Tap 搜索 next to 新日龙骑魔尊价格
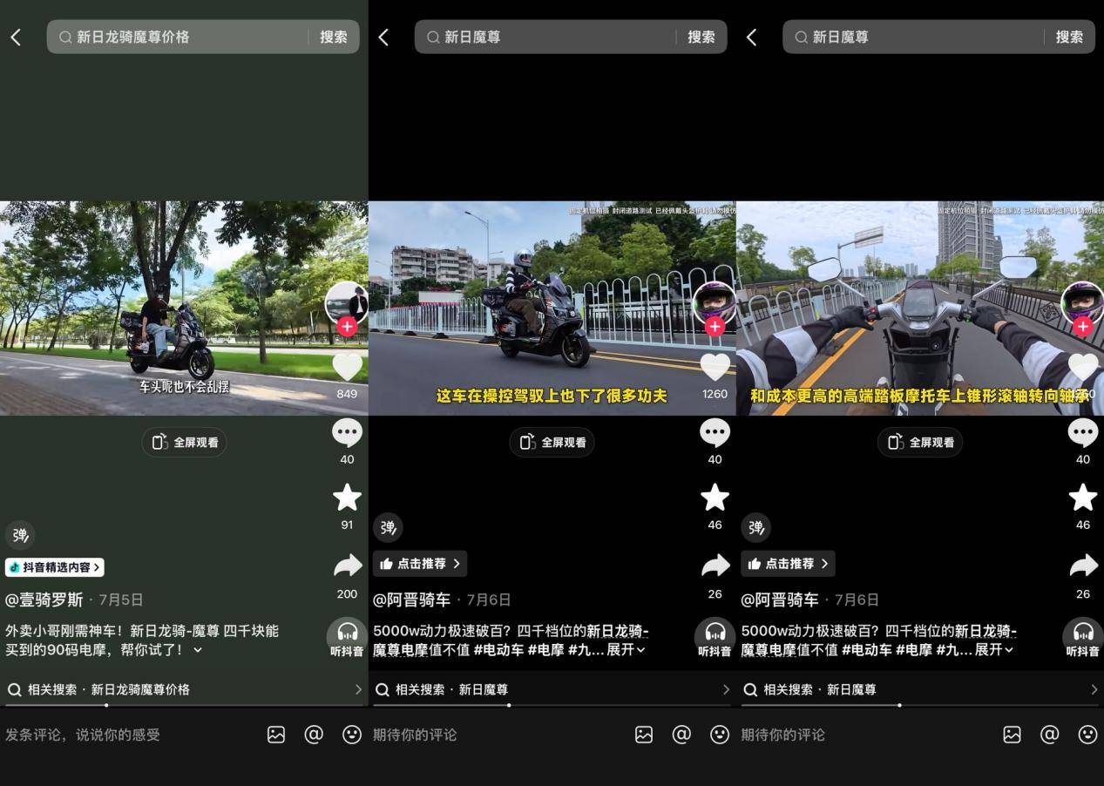The width and height of the screenshot is (1104, 786). (x=334, y=37)
